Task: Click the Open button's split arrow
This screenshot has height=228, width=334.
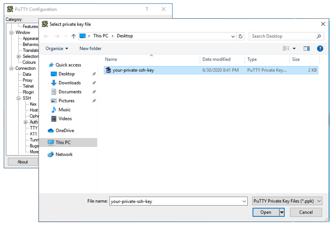Action: (282, 212)
